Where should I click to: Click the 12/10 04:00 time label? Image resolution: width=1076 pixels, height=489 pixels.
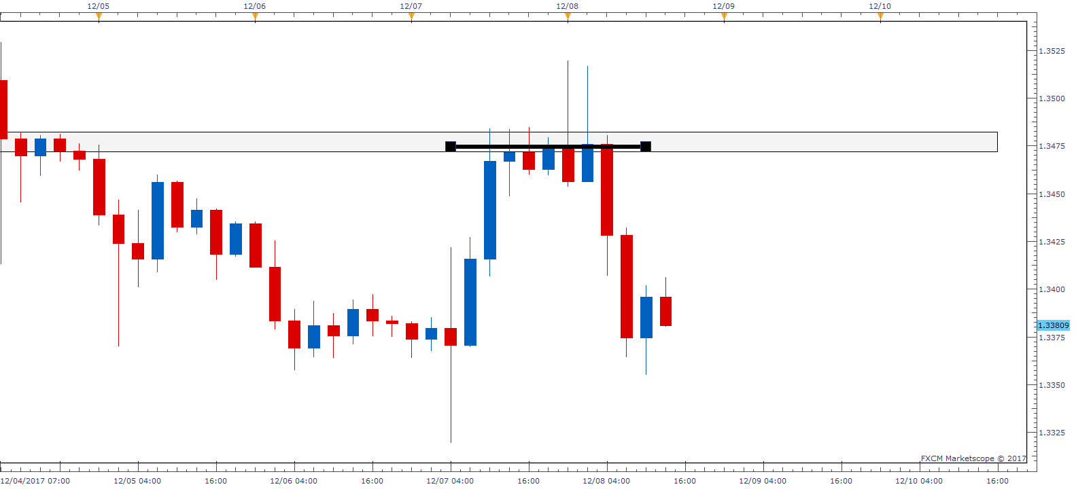[x=919, y=481]
